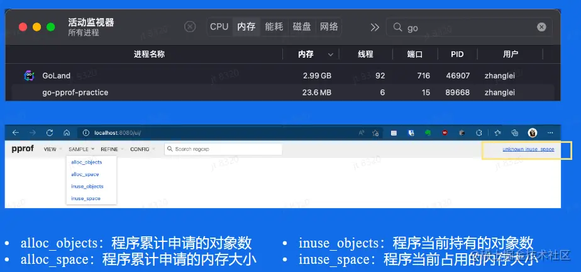
Task: Click the magnifier icon in Activity Monitor search
Action: pyautogui.click(x=397, y=27)
